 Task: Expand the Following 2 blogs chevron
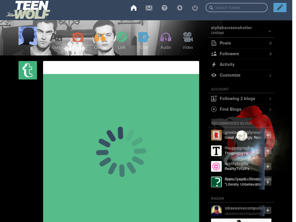click(270, 99)
